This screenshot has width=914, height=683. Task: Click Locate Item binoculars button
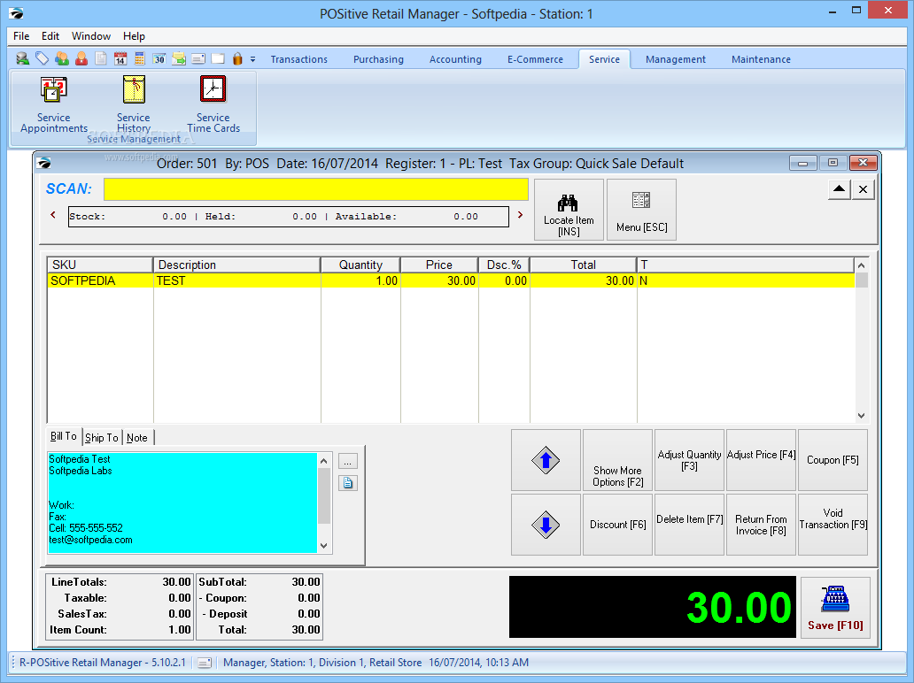pos(569,210)
